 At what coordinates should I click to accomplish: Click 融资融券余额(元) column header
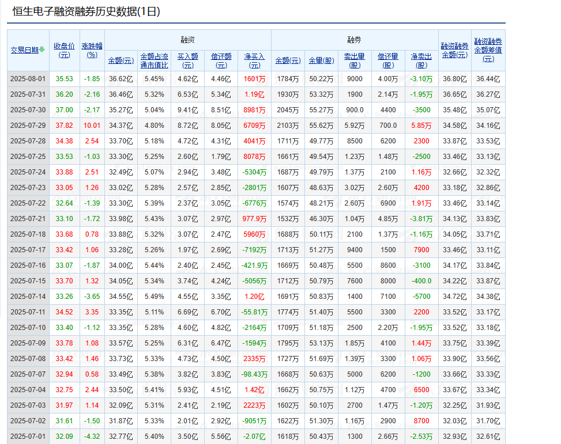click(455, 51)
